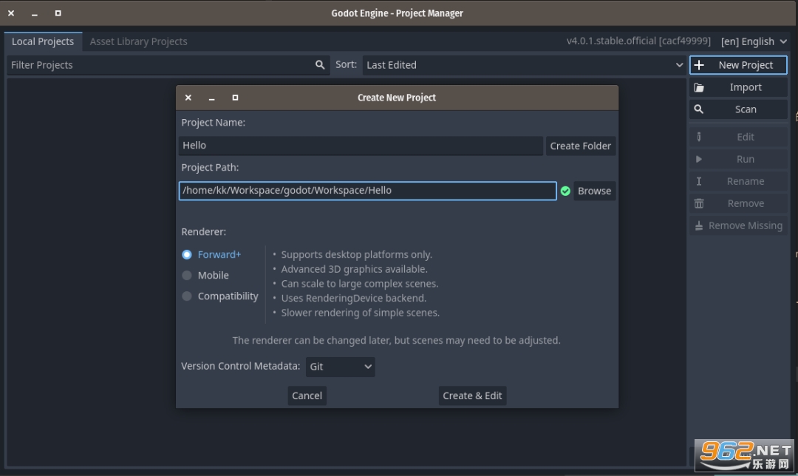This screenshot has width=798, height=476.
Task: Click the Project Name field containing Hello
Action: coord(361,146)
